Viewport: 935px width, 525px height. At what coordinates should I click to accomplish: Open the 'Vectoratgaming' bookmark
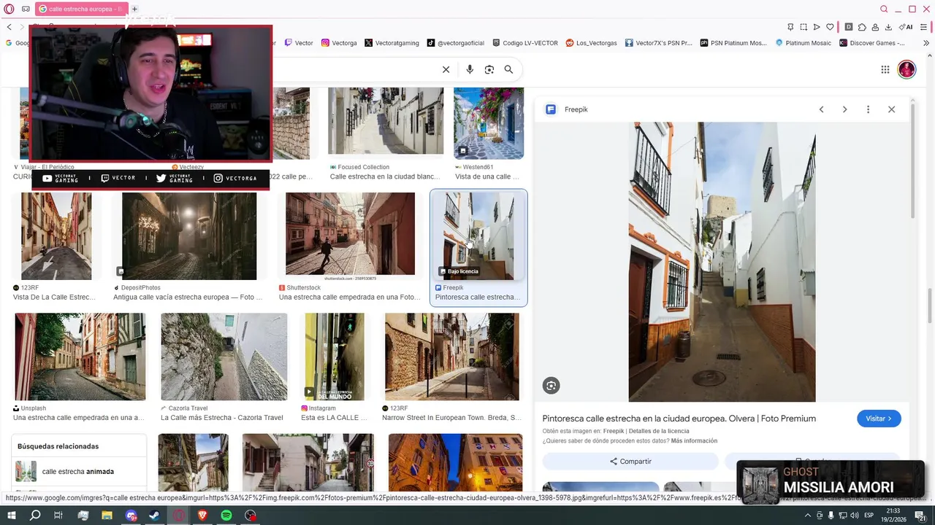(x=392, y=43)
